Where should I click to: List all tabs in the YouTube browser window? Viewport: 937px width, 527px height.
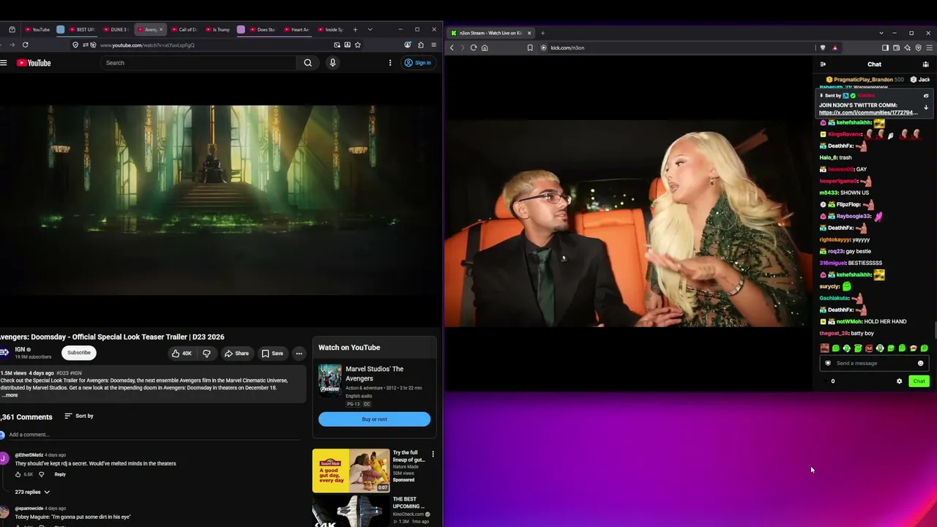(x=370, y=29)
